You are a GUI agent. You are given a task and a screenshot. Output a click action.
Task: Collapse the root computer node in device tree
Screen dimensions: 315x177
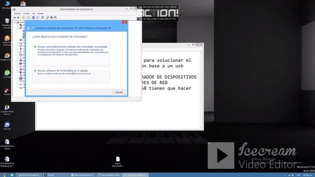coord(15,22)
